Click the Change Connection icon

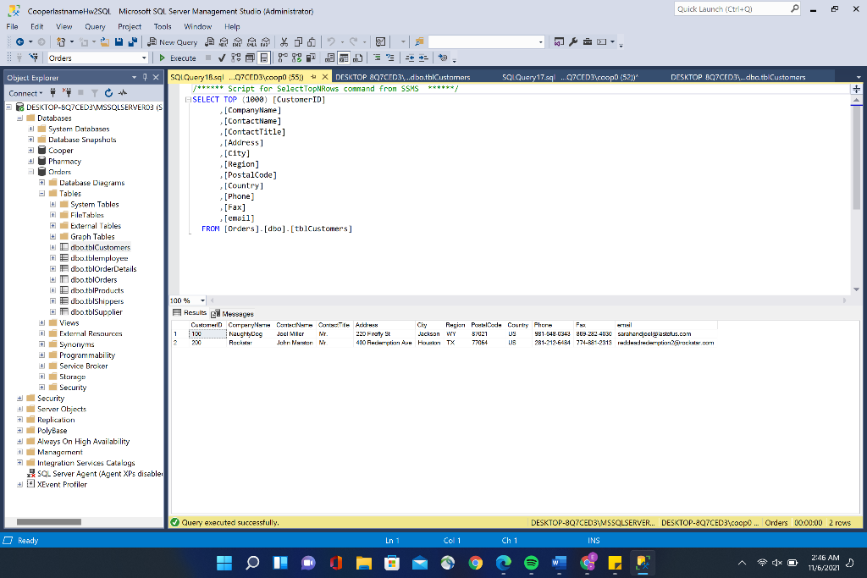click(x=34, y=58)
